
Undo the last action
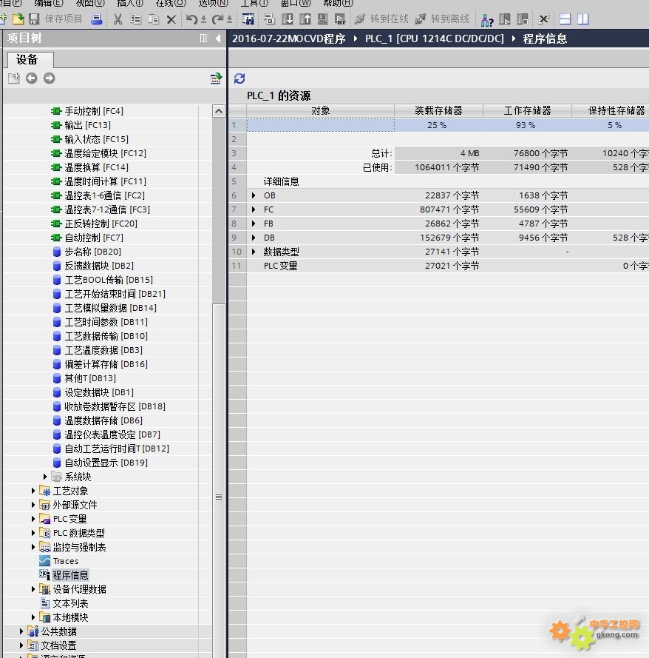[x=191, y=19]
